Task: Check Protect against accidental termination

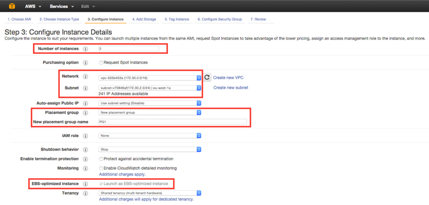Action: pyautogui.click(x=101, y=159)
